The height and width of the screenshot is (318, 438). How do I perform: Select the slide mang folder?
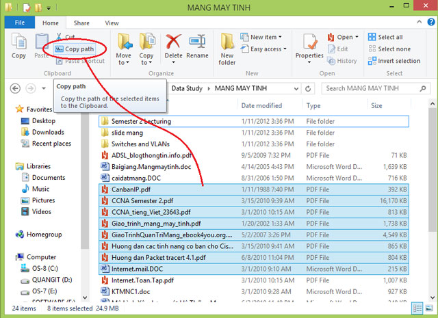click(x=254, y=133)
